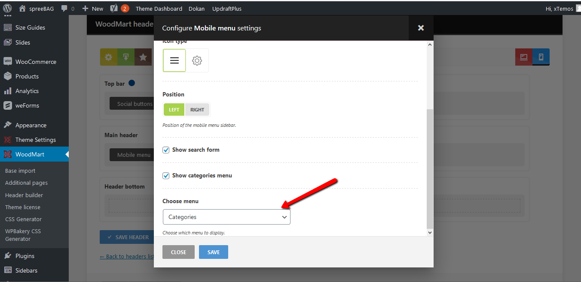
Task: Open Dokan in the admin bar
Action: coord(196,8)
